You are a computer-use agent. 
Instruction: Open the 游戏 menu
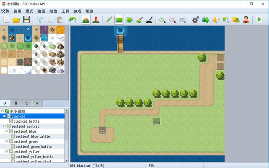[x=77, y=11]
